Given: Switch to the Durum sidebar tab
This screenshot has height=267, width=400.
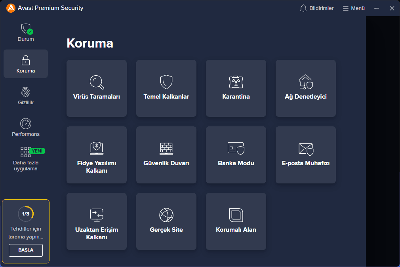Looking at the screenshot, I should [26, 32].
